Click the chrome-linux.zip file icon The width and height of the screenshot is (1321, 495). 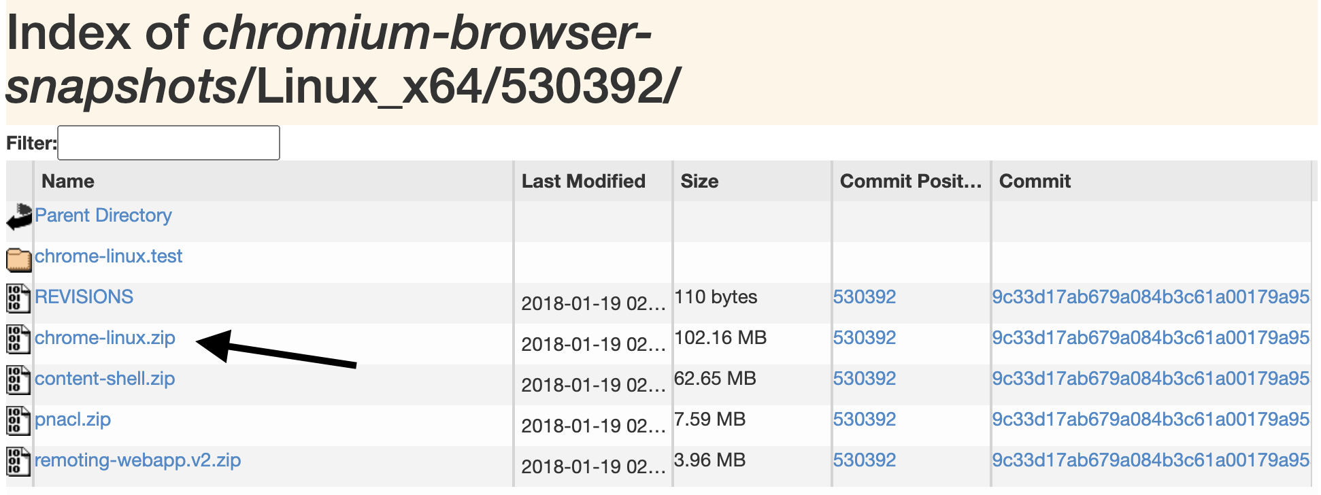coord(19,339)
